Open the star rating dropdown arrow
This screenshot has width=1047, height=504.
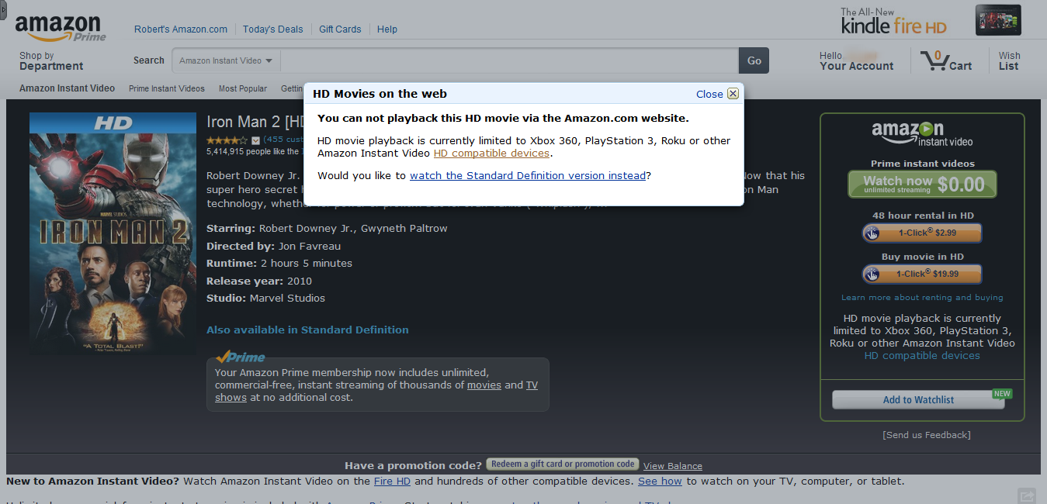coord(255,140)
